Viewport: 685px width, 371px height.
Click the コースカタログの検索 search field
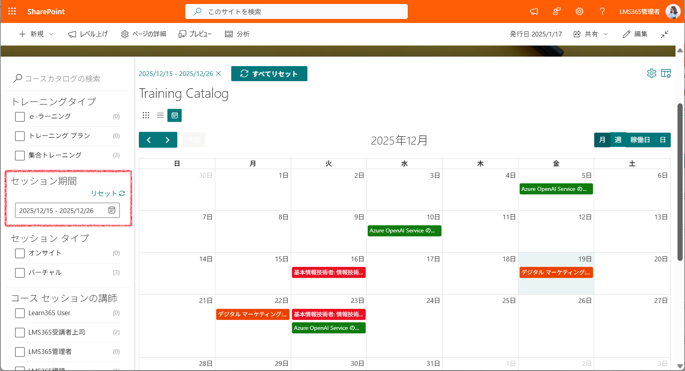[67, 78]
